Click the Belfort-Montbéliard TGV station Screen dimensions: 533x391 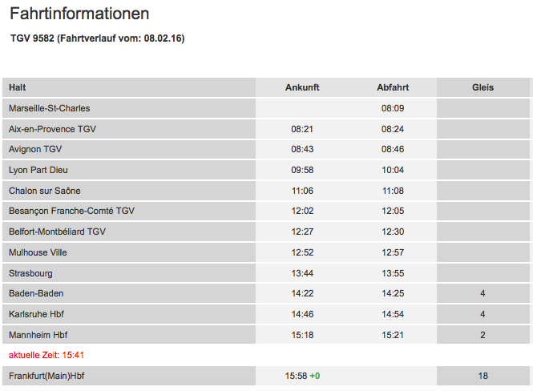57,232
